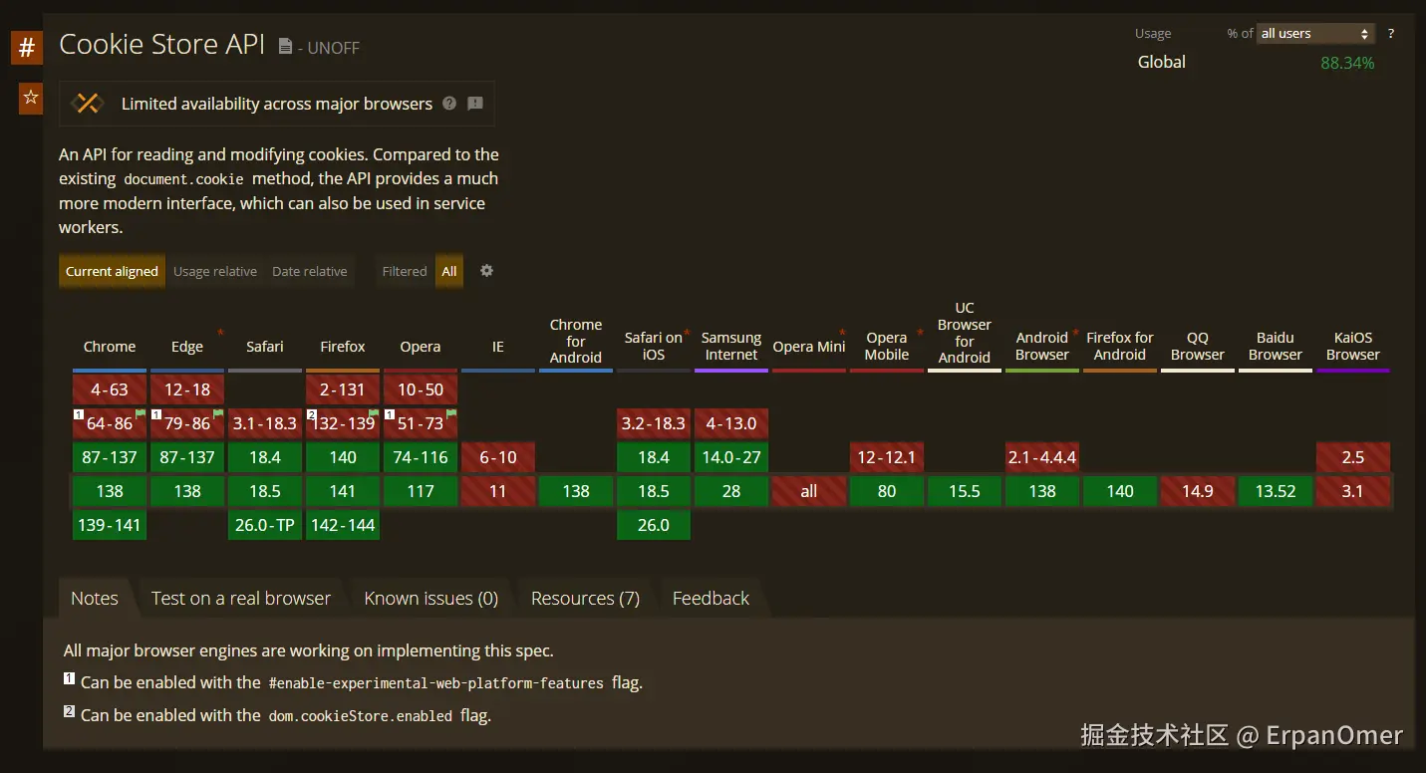Click the Safari on iOS 26.0 cell

(x=654, y=525)
